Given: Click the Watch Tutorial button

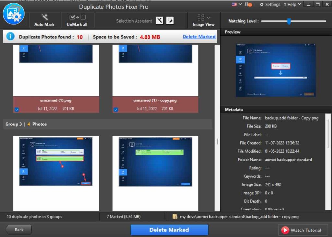Looking at the screenshot, I should (303, 230).
